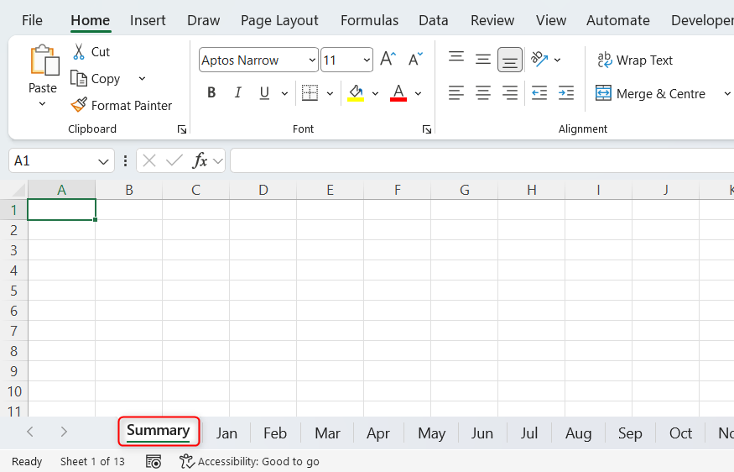Click Merge & Centre button
Viewport: 734px width, 472px height.
[x=650, y=93]
